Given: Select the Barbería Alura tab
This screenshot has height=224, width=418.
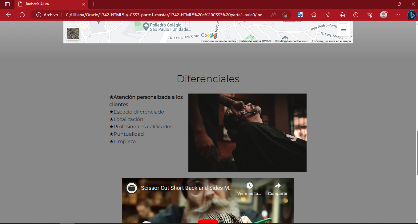Looking at the screenshot, I should point(51,4).
